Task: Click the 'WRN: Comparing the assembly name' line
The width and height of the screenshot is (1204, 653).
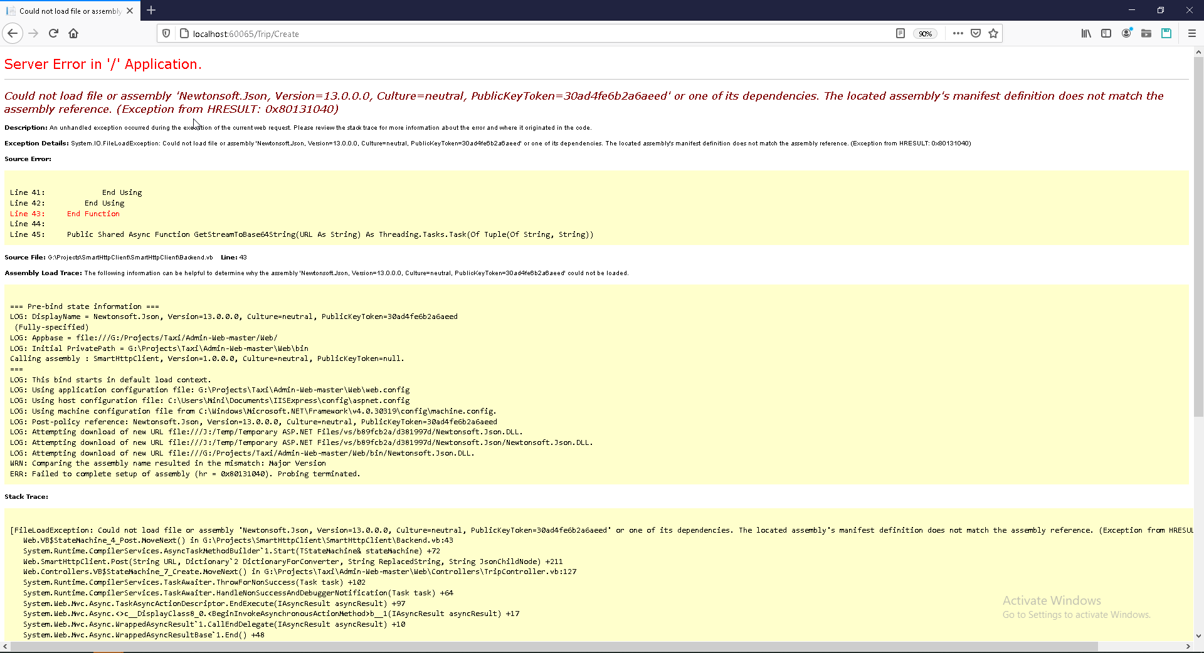Action: click(x=168, y=463)
